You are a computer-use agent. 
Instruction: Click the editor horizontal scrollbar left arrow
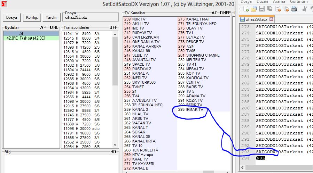pyautogui.click(x=243, y=168)
